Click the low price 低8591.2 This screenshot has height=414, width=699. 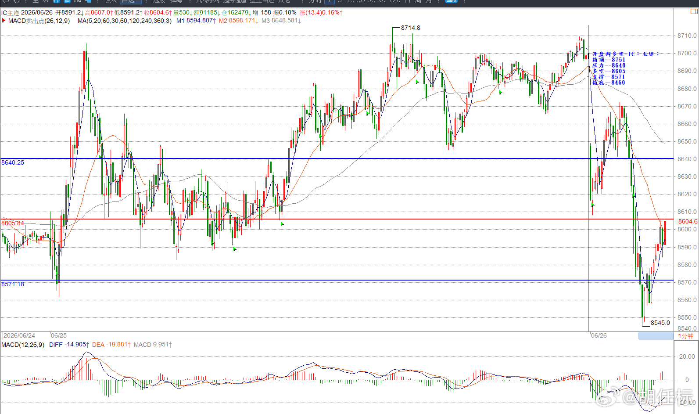point(128,13)
